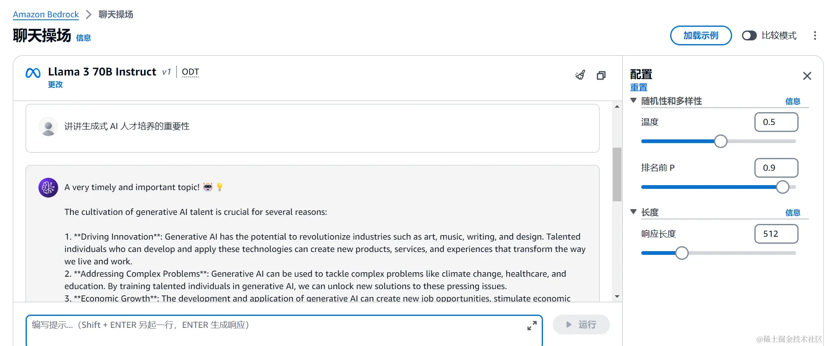The width and height of the screenshot is (825, 346).
Task: Click the 加载示例 button
Action: [x=701, y=35]
